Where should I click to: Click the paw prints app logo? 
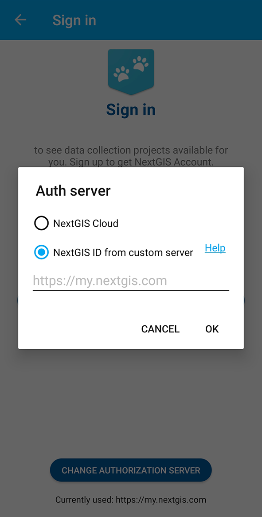point(131,72)
